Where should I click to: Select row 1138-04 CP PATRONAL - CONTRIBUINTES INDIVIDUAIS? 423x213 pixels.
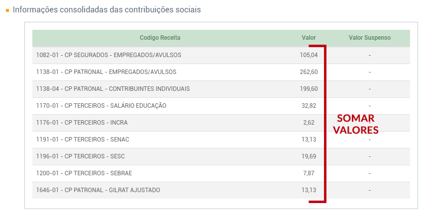pyautogui.click(x=113, y=89)
